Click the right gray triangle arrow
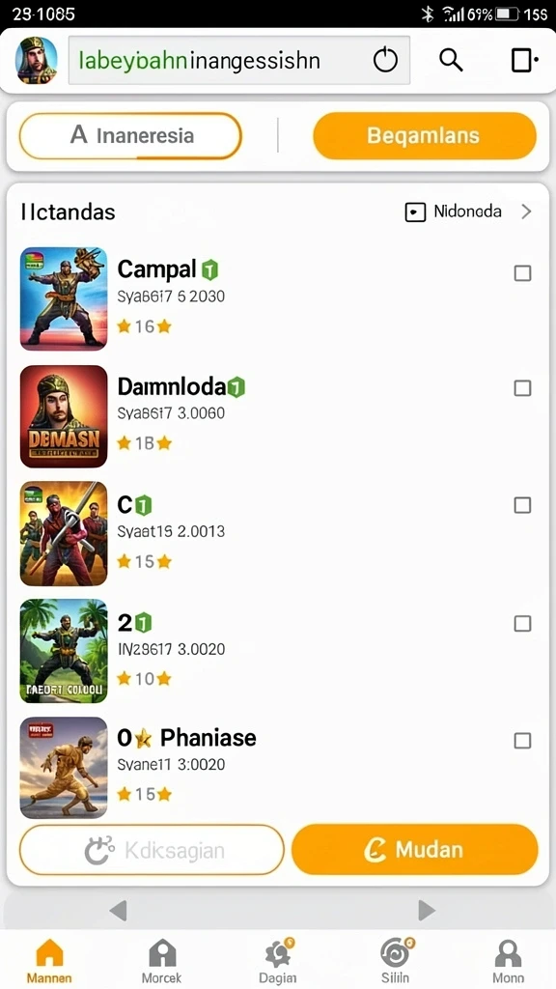The height and width of the screenshot is (989, 556). (x=427, y=910)
